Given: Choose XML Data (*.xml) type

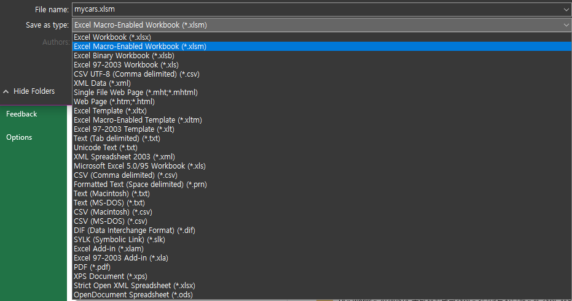Looking at the screenshot, I should 322,83.
